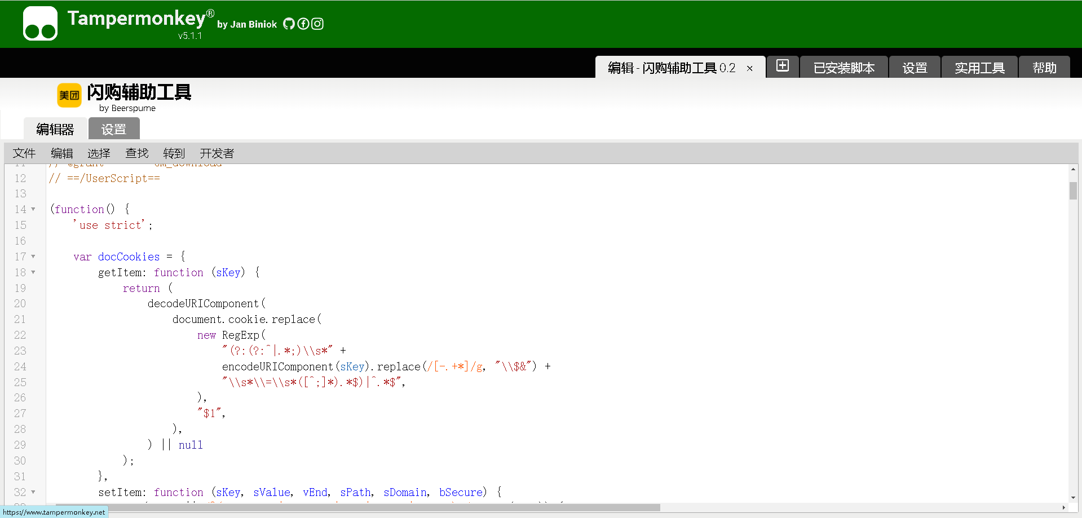Click the Meituan script icon
The image size is (1082, 518).
click(69, 95)
